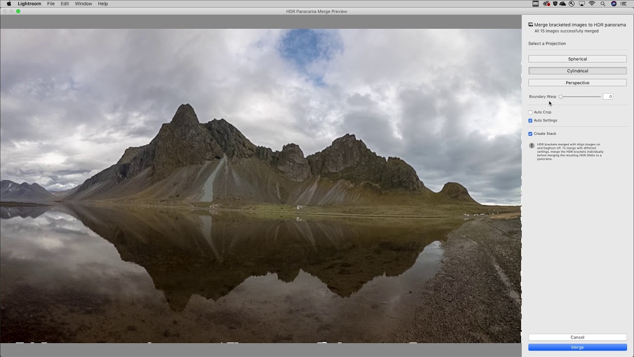The image size is (634, 357).
Task: Click the panorama merge icon in panel header
Action: point(530,25)
